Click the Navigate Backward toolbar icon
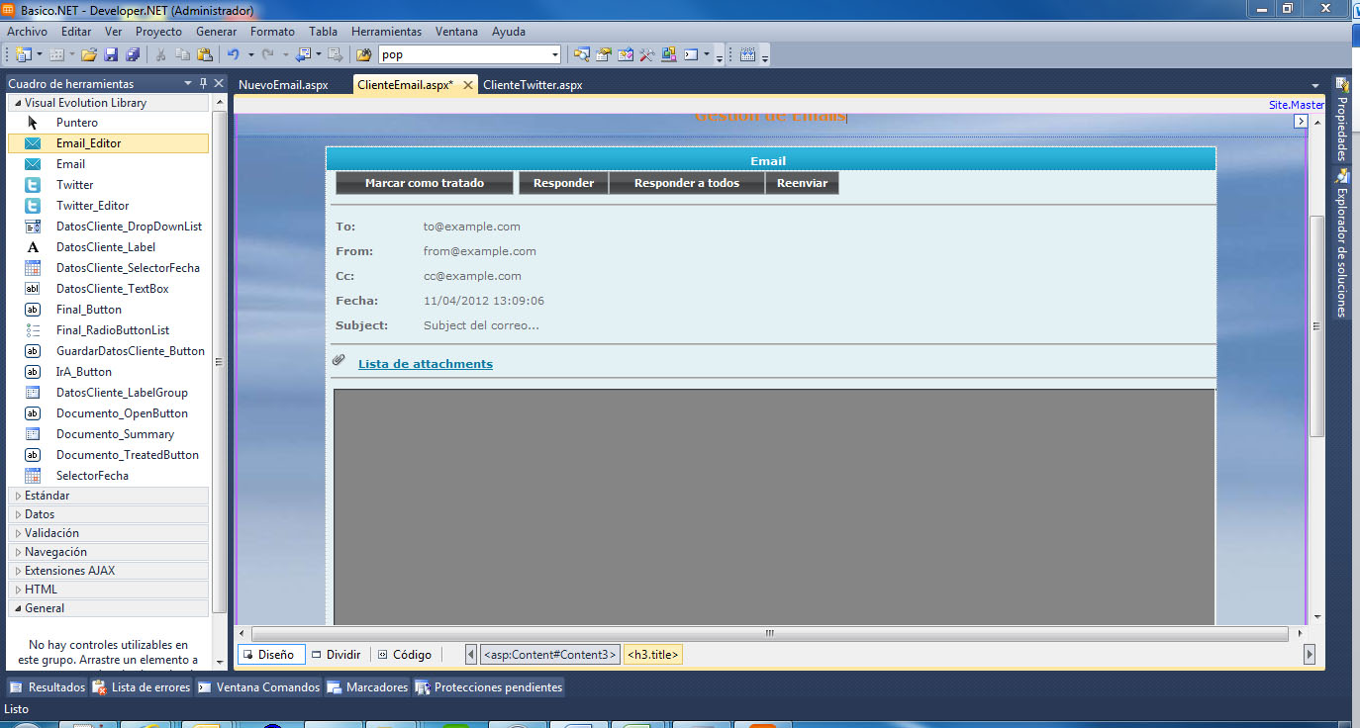Viewport: 1360px width, 728px height. point(303,55)
